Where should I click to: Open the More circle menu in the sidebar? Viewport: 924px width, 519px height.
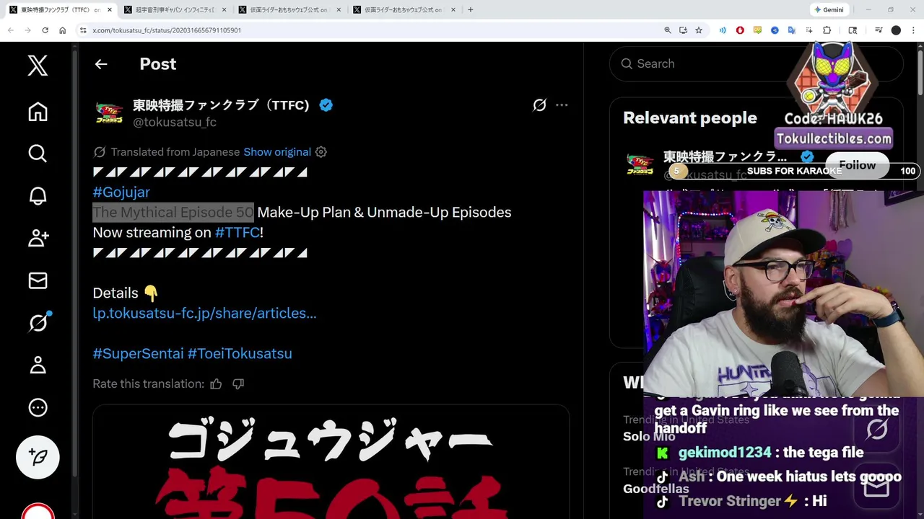(38, 407)
